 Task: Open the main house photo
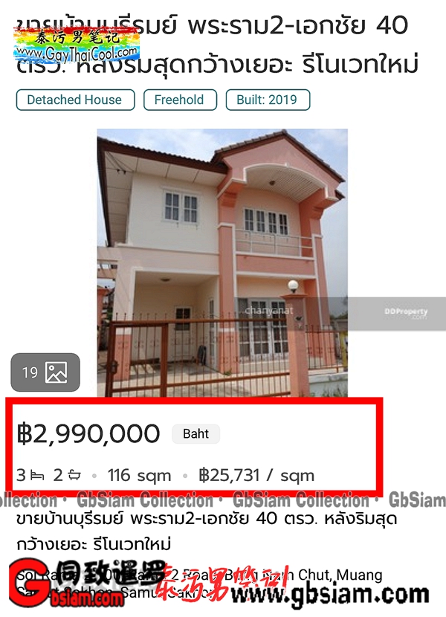pos(222,262)
